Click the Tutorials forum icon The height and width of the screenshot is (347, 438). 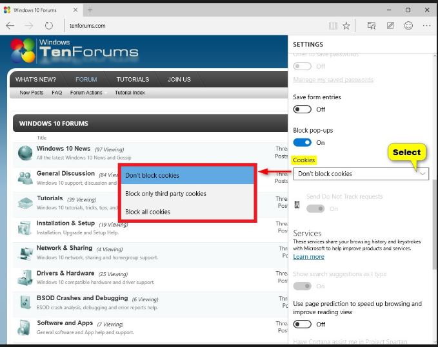(x=25, y=203)
